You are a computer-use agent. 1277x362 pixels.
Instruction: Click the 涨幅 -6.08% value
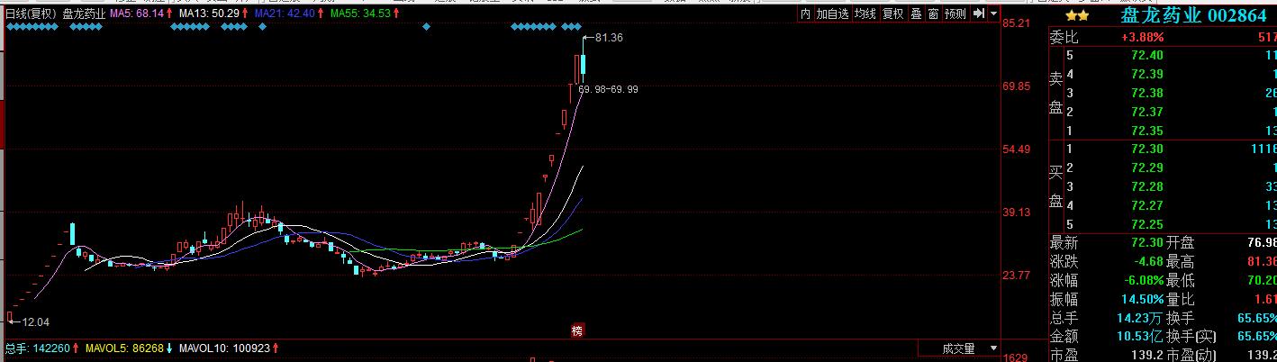(1142, 280)
